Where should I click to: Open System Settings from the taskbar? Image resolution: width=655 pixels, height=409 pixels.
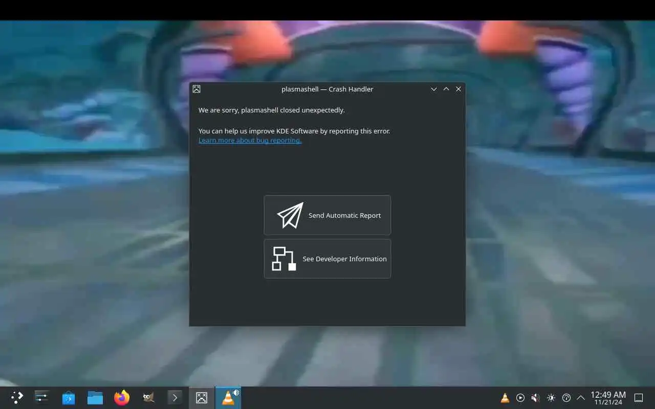click(42, 397)
